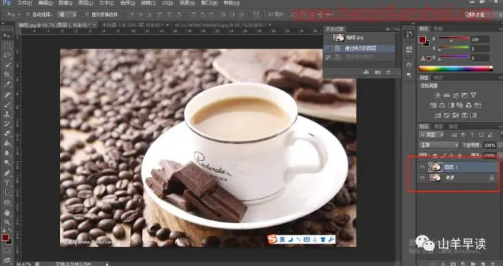Select the Brush tool
Screen dimensions: 503x266
click(x=7, y=105)
